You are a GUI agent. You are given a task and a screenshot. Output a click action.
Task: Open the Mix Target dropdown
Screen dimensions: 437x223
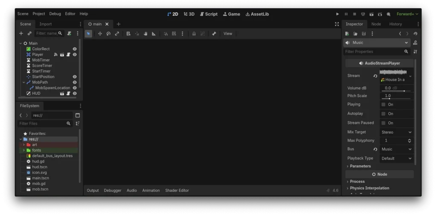coord(396,132)
